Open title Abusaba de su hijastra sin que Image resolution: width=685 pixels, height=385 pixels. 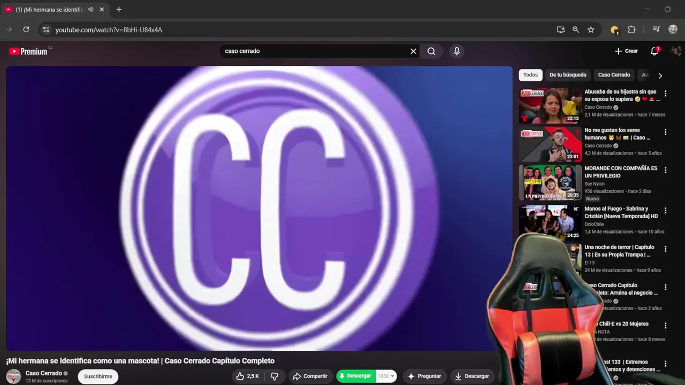click(622, 95)
